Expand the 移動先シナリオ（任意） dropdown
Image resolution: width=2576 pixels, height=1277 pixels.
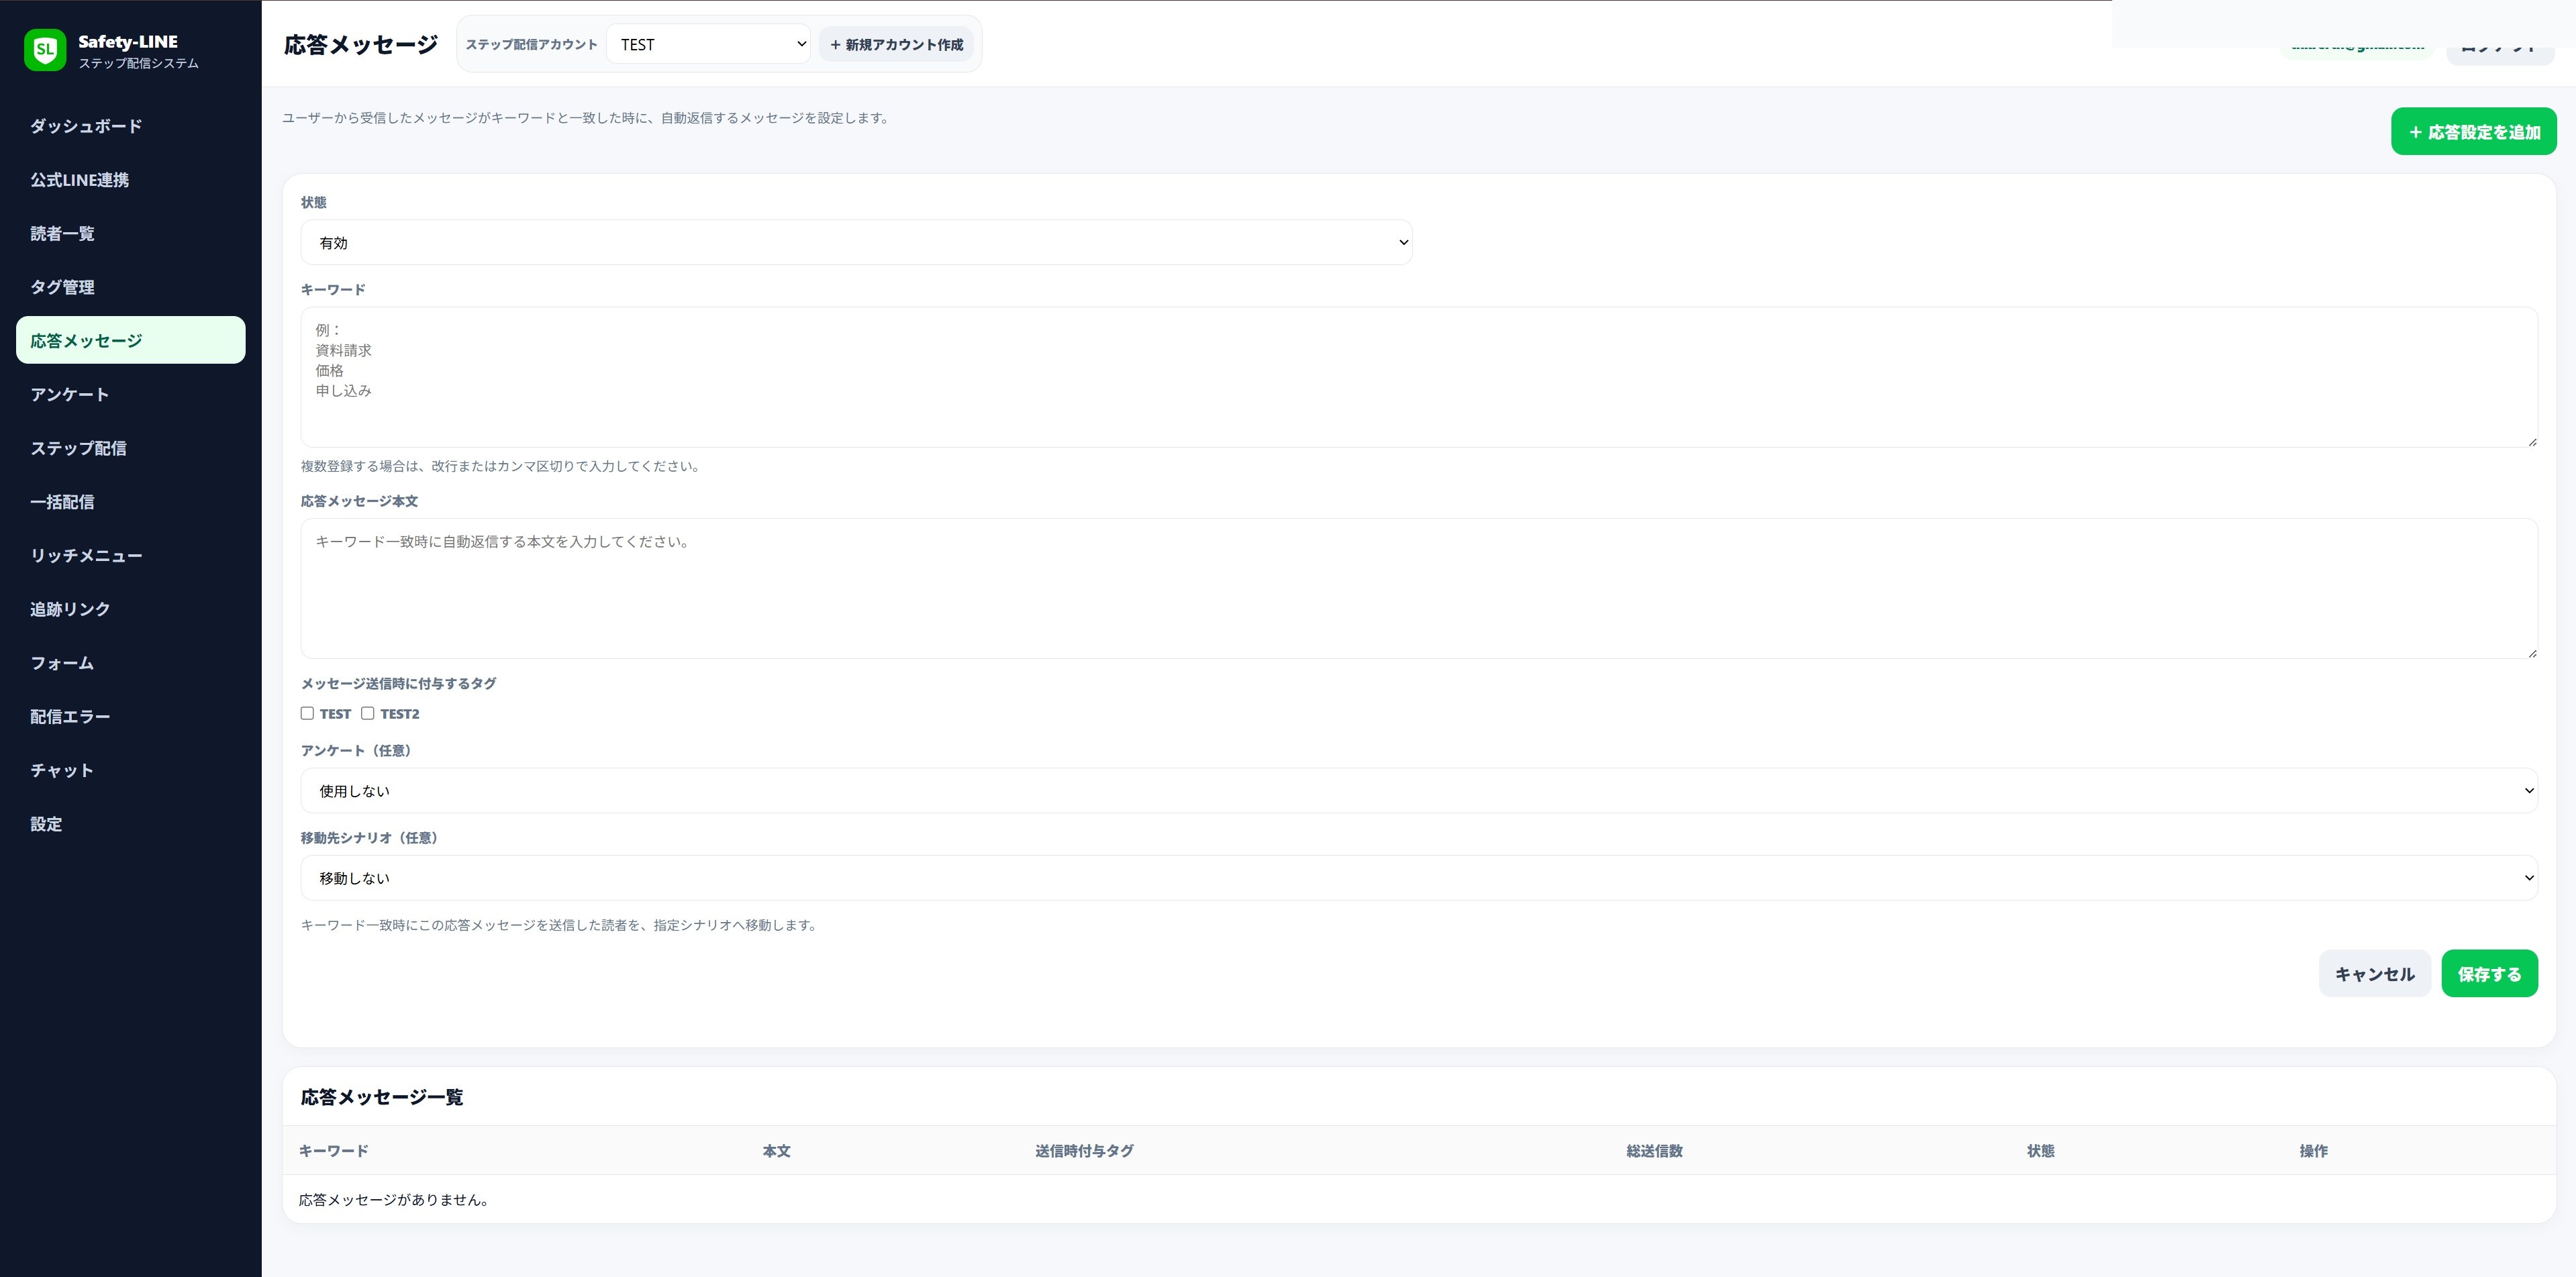(1419, 877)
